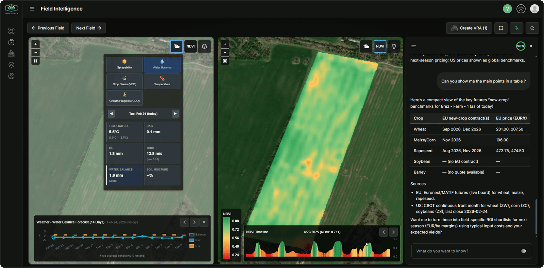
Task: Toggle NDVI layer on the left map
Action: pyautogui.click(x=191, y=47)
